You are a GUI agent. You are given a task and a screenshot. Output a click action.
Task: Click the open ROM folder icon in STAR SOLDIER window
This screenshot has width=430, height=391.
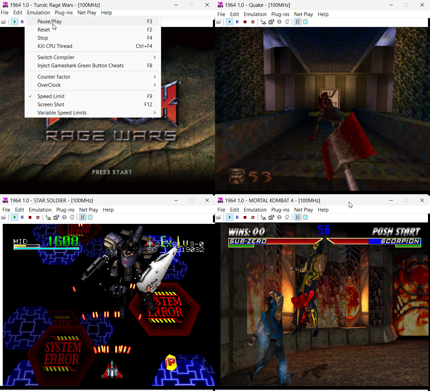click(x=4, y=217)
